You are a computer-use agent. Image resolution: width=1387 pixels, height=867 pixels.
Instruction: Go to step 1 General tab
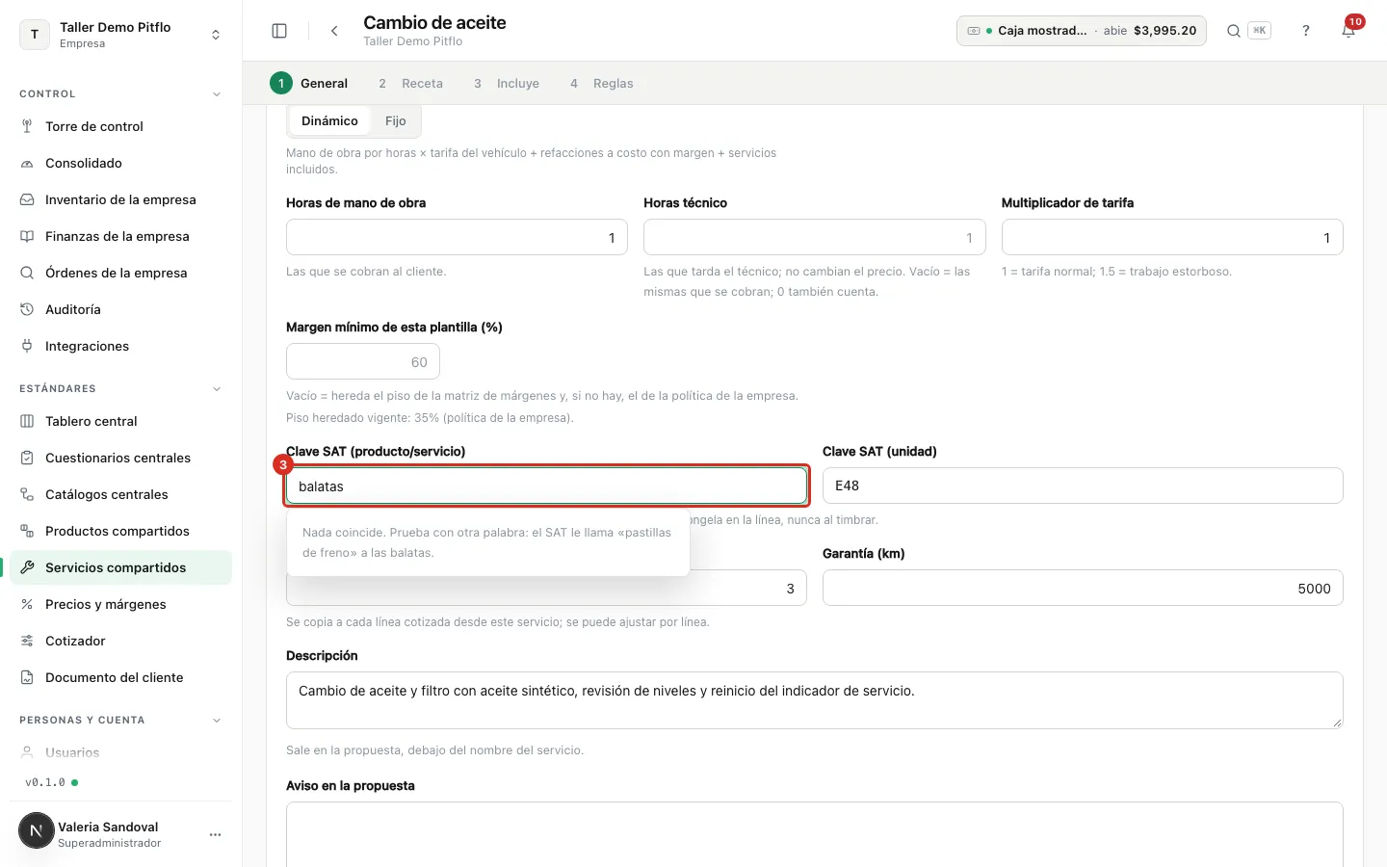click(309, 84)
